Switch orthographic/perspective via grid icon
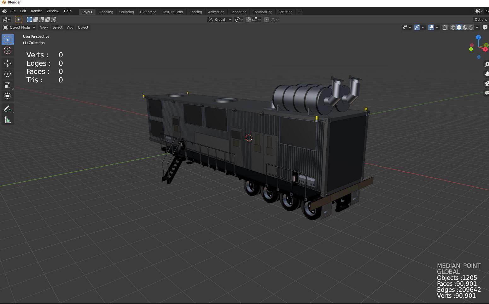 coord(487,93)
